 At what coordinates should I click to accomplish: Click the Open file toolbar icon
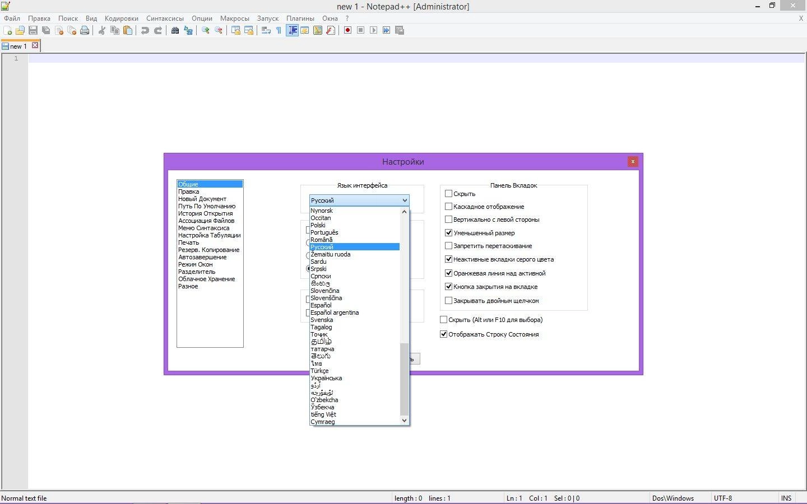(x=20, y=30)
